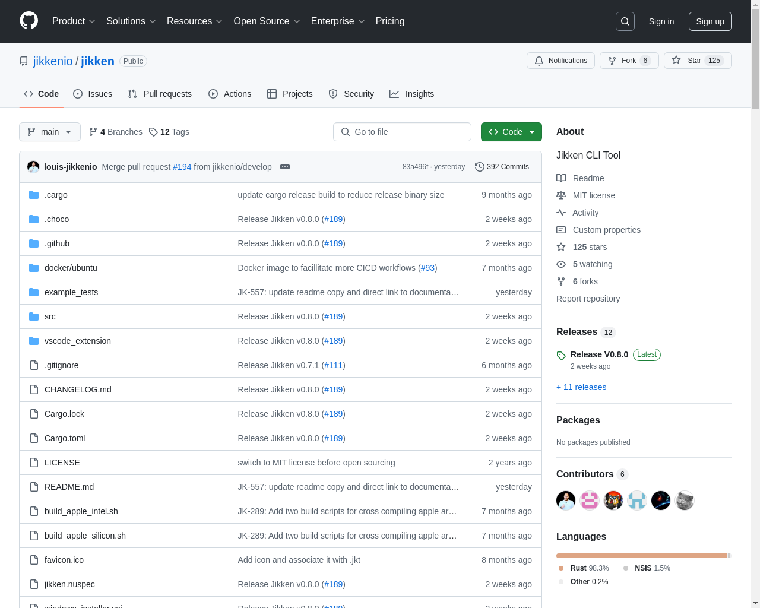The height and width of the screenshot is (608, 760).
Task: View 392 Commits history
Action: tap(502, 167)
